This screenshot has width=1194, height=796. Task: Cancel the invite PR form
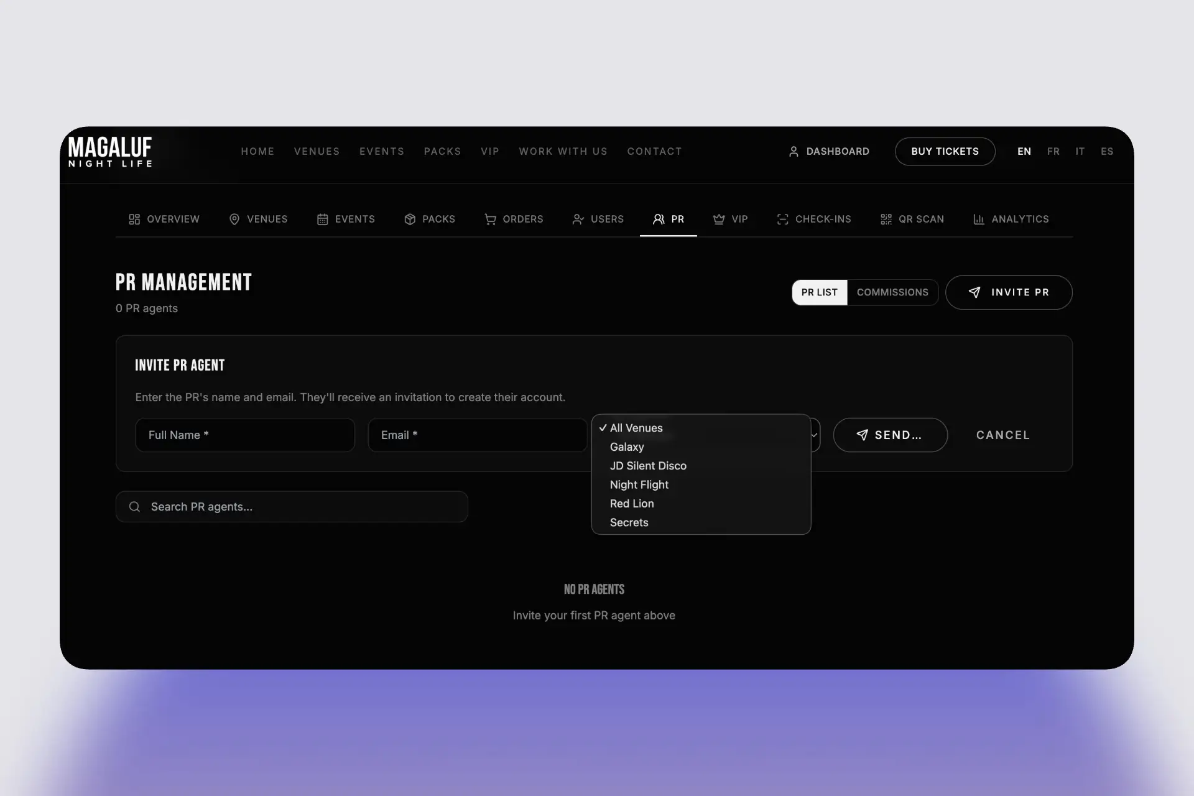click(1003, 435)
